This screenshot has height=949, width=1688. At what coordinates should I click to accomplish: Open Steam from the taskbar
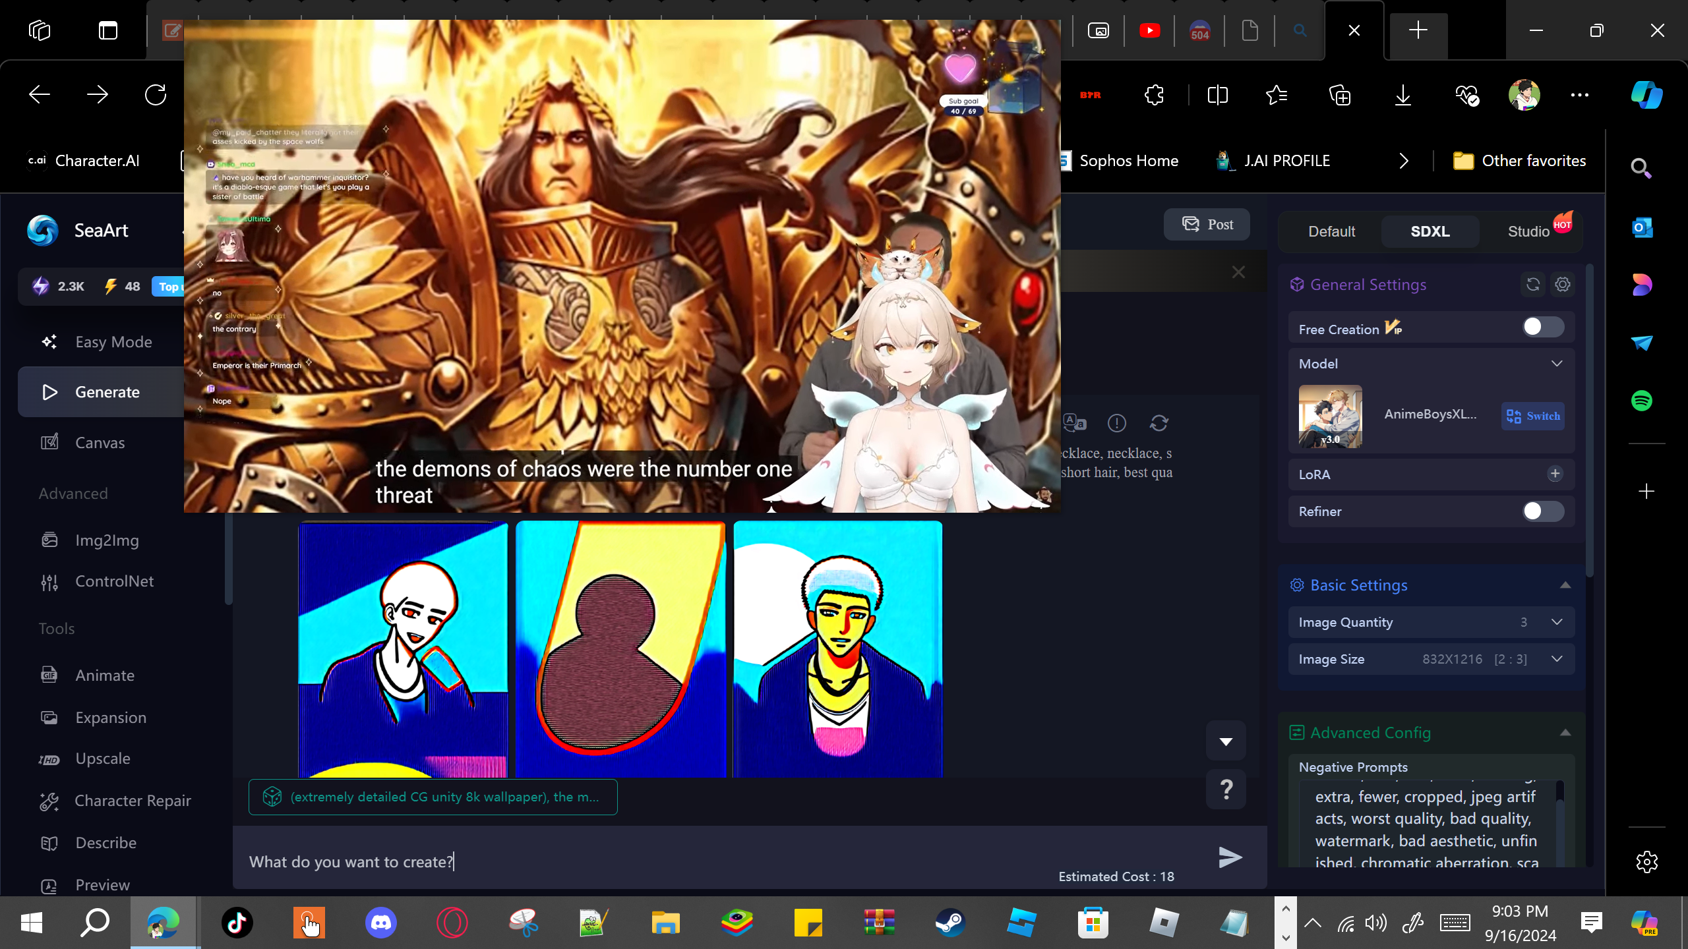tap(950, 923)
